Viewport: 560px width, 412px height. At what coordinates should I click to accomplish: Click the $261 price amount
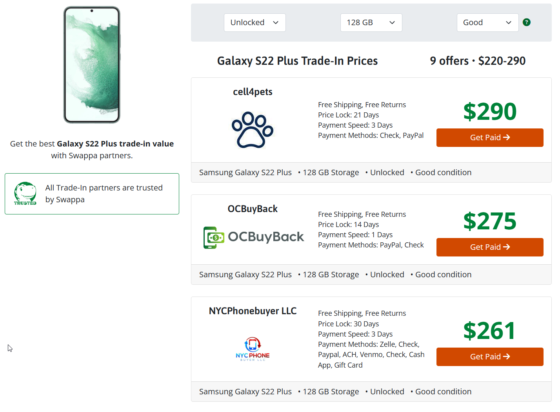pos(490,331)
